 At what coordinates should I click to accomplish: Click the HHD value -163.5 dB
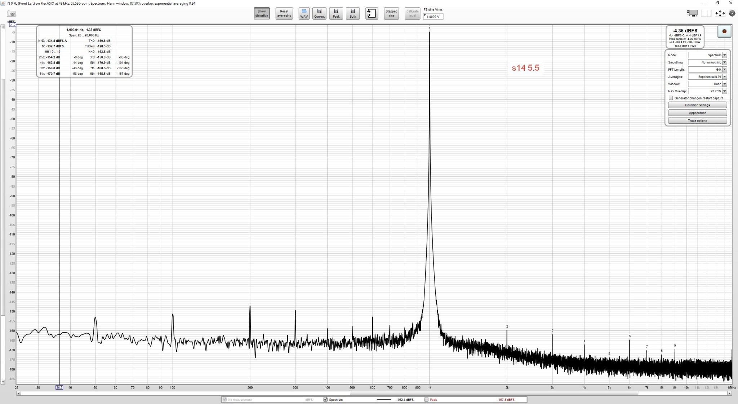tap(103, 52)
